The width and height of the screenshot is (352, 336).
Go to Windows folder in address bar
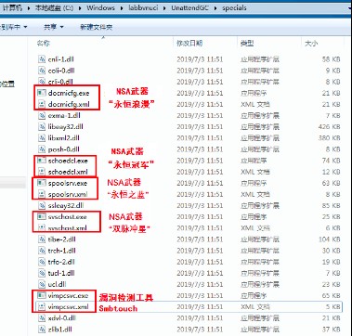point(101,7)
